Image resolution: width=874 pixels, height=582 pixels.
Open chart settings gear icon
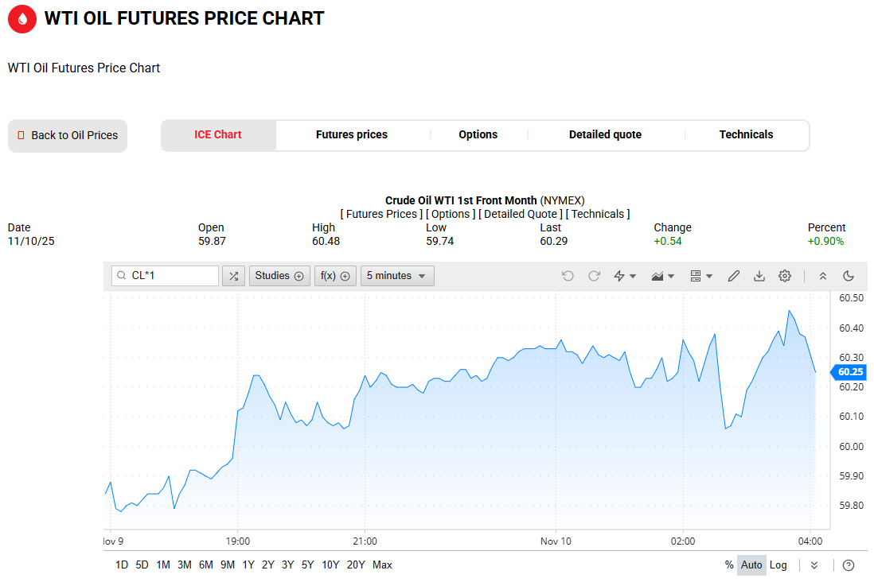pos(785,276)
